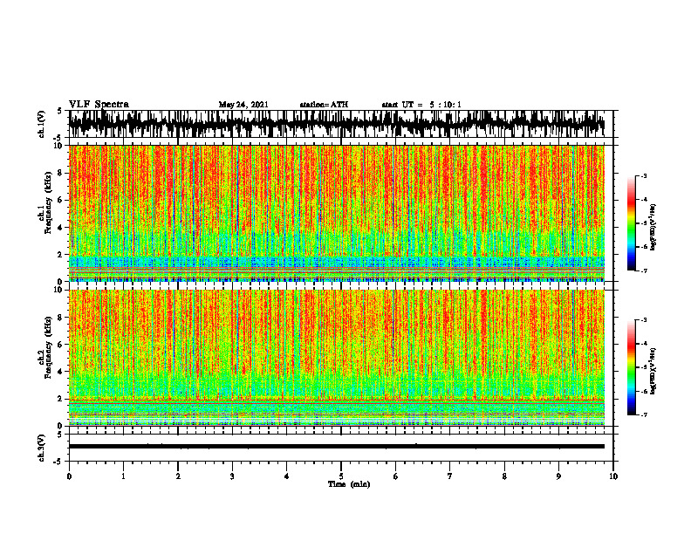Click the ch.1 'Frequency (kHz)' axis label
Viewport: 691px width, 534px height.
(48, 202)
